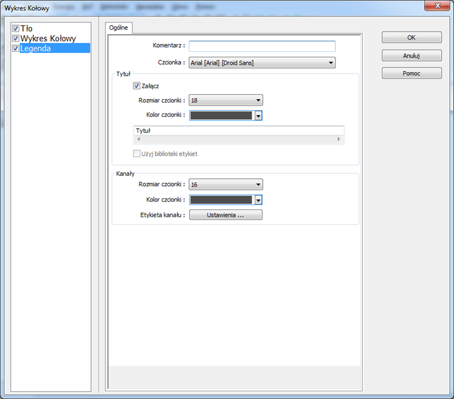Check 'Użyj biblioteki etykiet' checkbox
454x399 pixels.
point(136,153)
